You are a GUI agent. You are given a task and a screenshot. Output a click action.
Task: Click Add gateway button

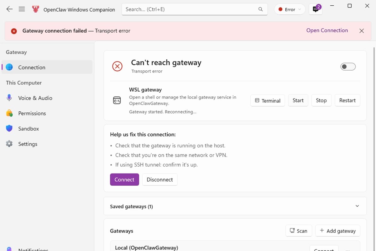(x=338, y=231)
